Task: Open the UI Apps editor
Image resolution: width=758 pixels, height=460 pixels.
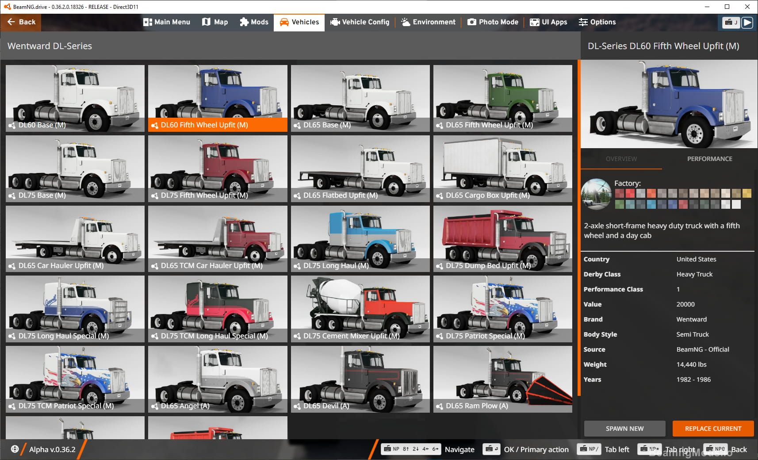Action: click(x=548, y=22)
